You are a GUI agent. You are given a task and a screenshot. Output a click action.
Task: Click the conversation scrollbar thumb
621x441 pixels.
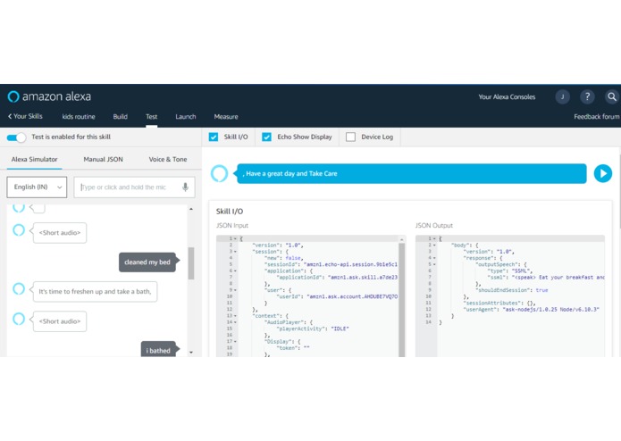(x=191, y=263)
